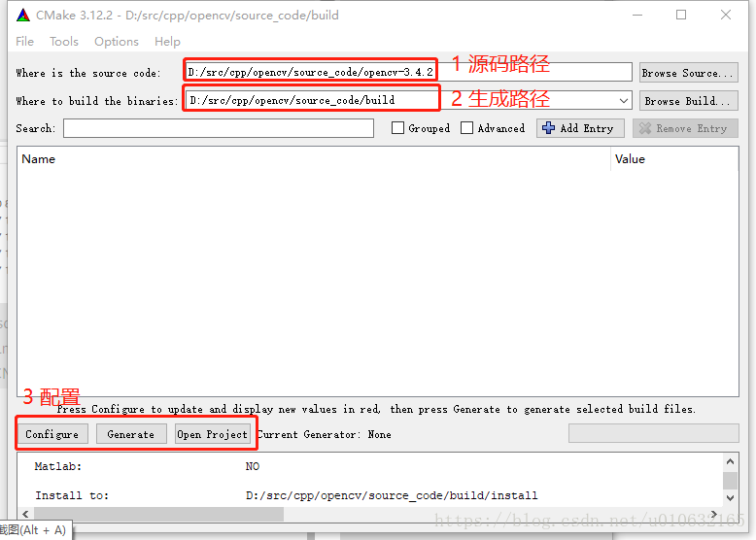Focus the build binaries path field
The width and height of the screenshot is (756, 540).
[x=408, y=101]
